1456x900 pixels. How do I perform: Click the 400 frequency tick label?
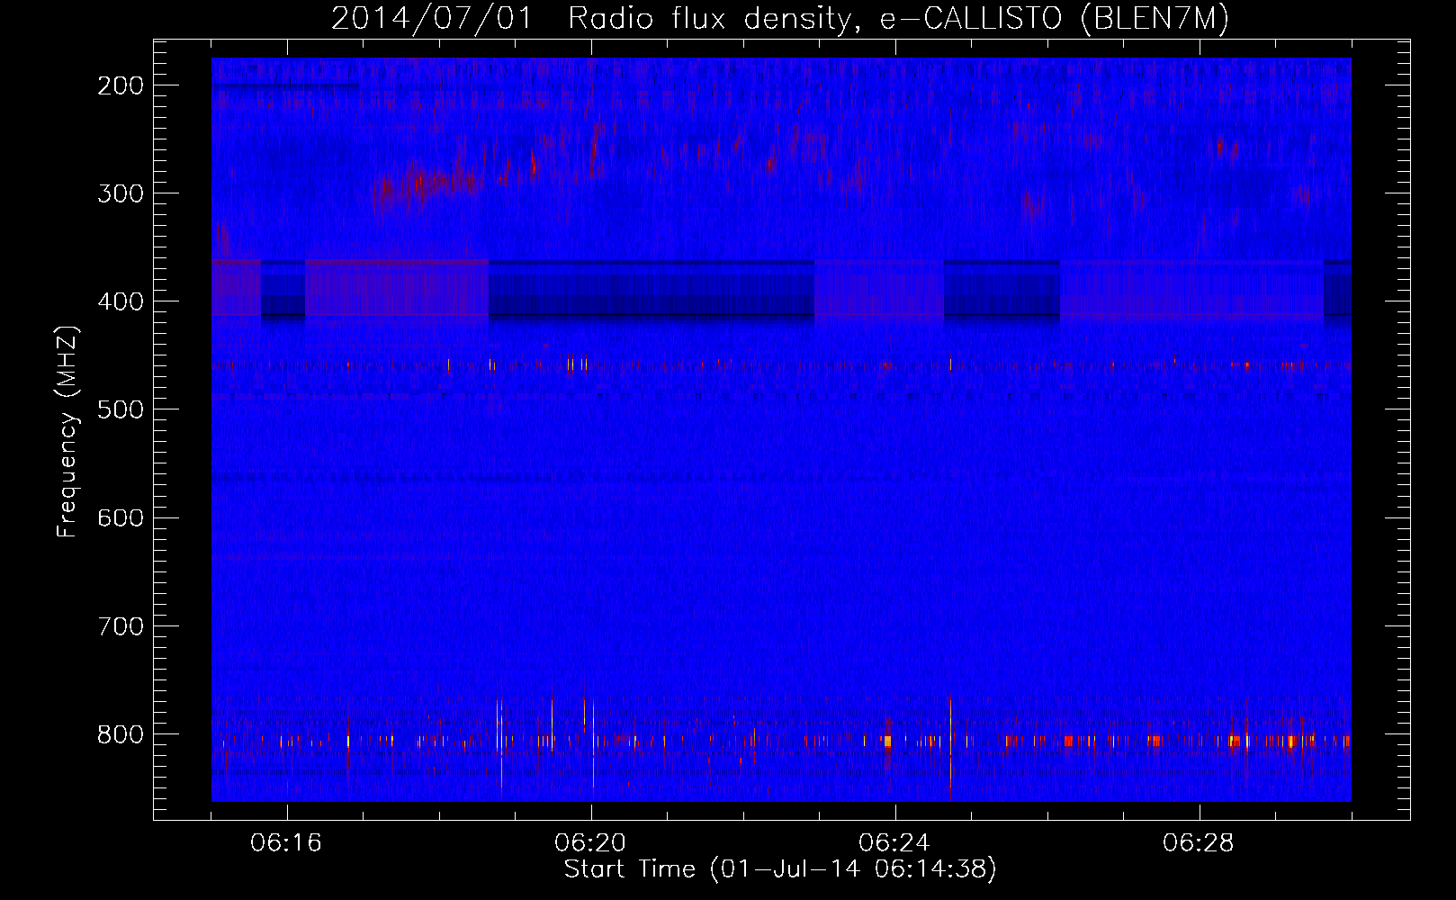coord(121,301)
